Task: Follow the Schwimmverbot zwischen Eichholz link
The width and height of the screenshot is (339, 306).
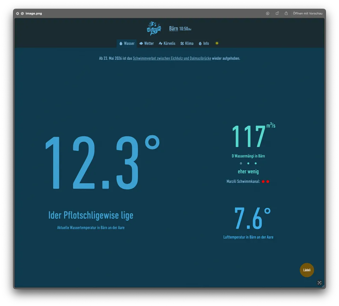Action: (172, 58)
